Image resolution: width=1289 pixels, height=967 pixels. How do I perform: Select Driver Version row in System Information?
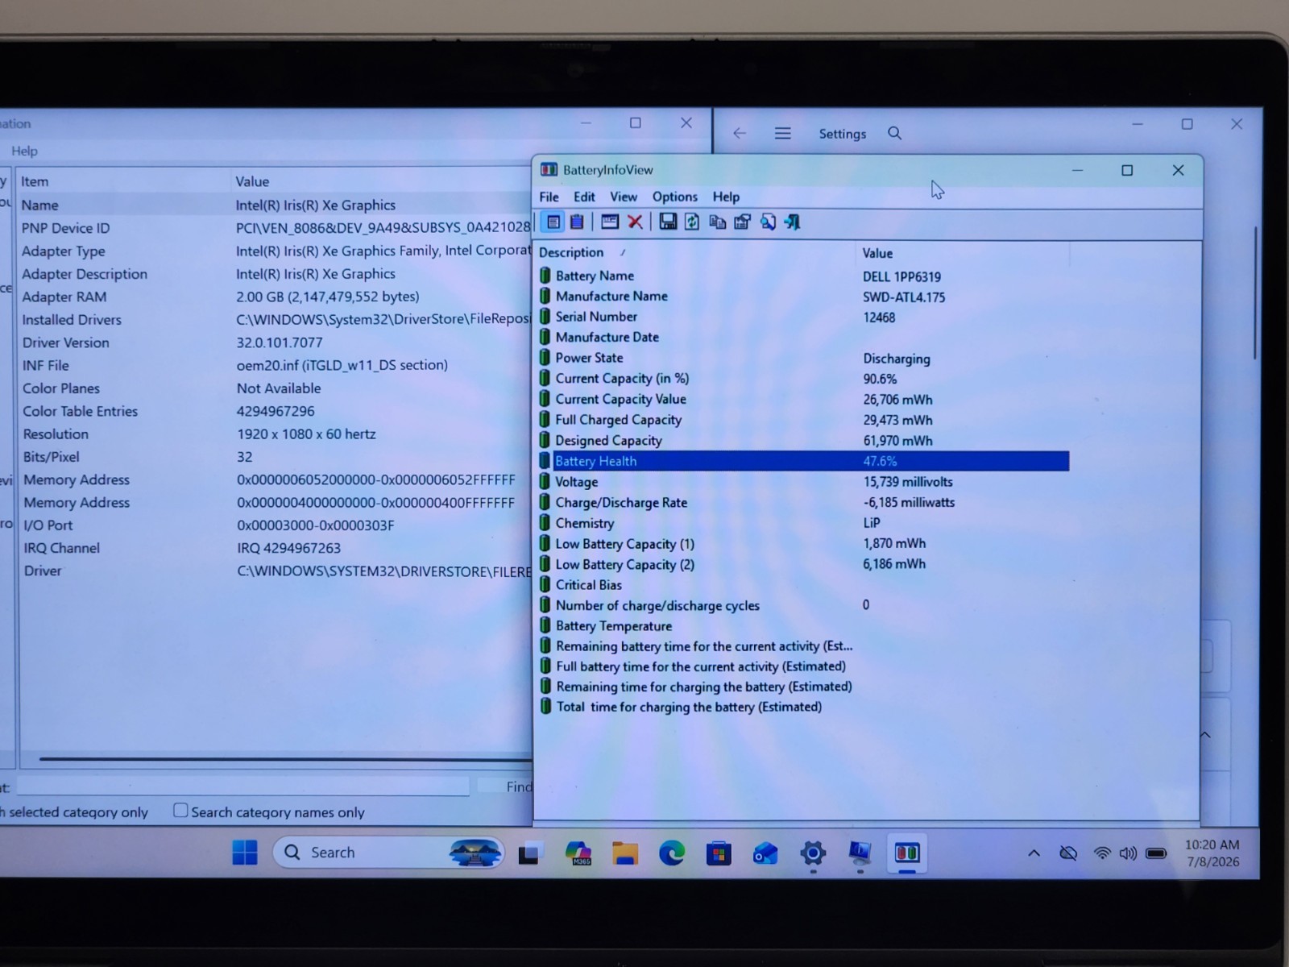click(275, 342)
